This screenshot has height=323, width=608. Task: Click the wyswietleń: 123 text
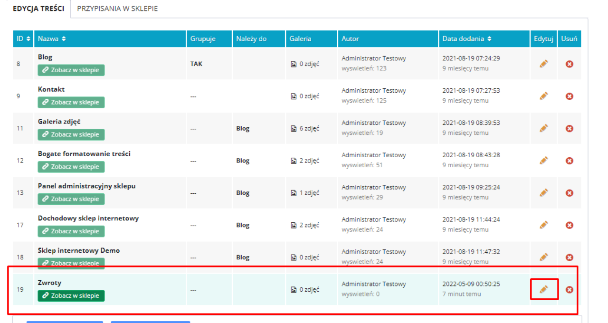[x=364, y=68]
